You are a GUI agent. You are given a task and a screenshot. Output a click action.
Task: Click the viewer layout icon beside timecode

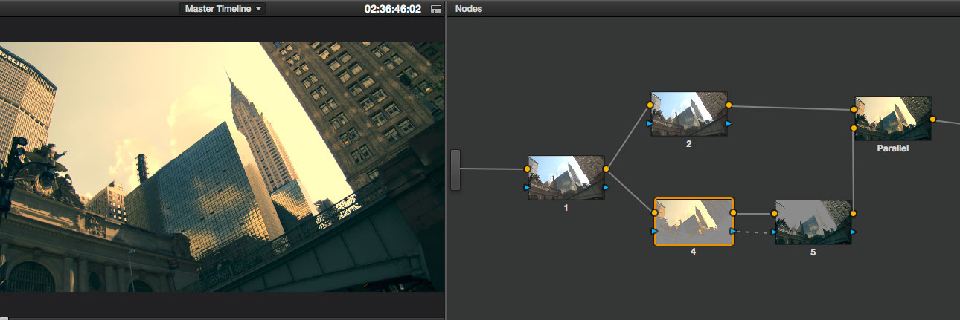tap(436, 9)
